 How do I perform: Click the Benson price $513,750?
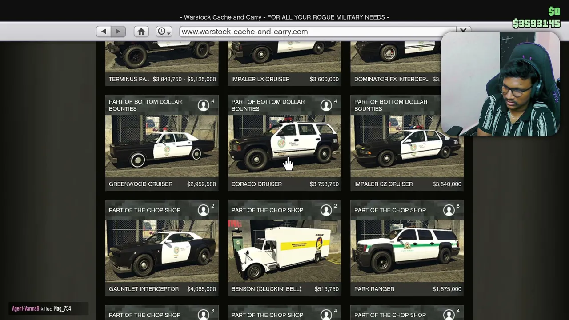(x=326, y=289)
